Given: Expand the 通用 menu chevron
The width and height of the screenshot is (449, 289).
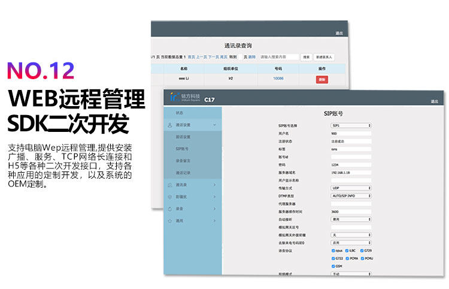Looking at the screenshot, I should pyautogui.click(x=214, y=221).
